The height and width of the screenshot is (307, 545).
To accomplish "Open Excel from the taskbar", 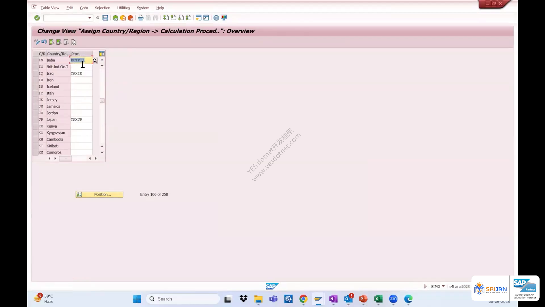I will click(x=378, y=299).
